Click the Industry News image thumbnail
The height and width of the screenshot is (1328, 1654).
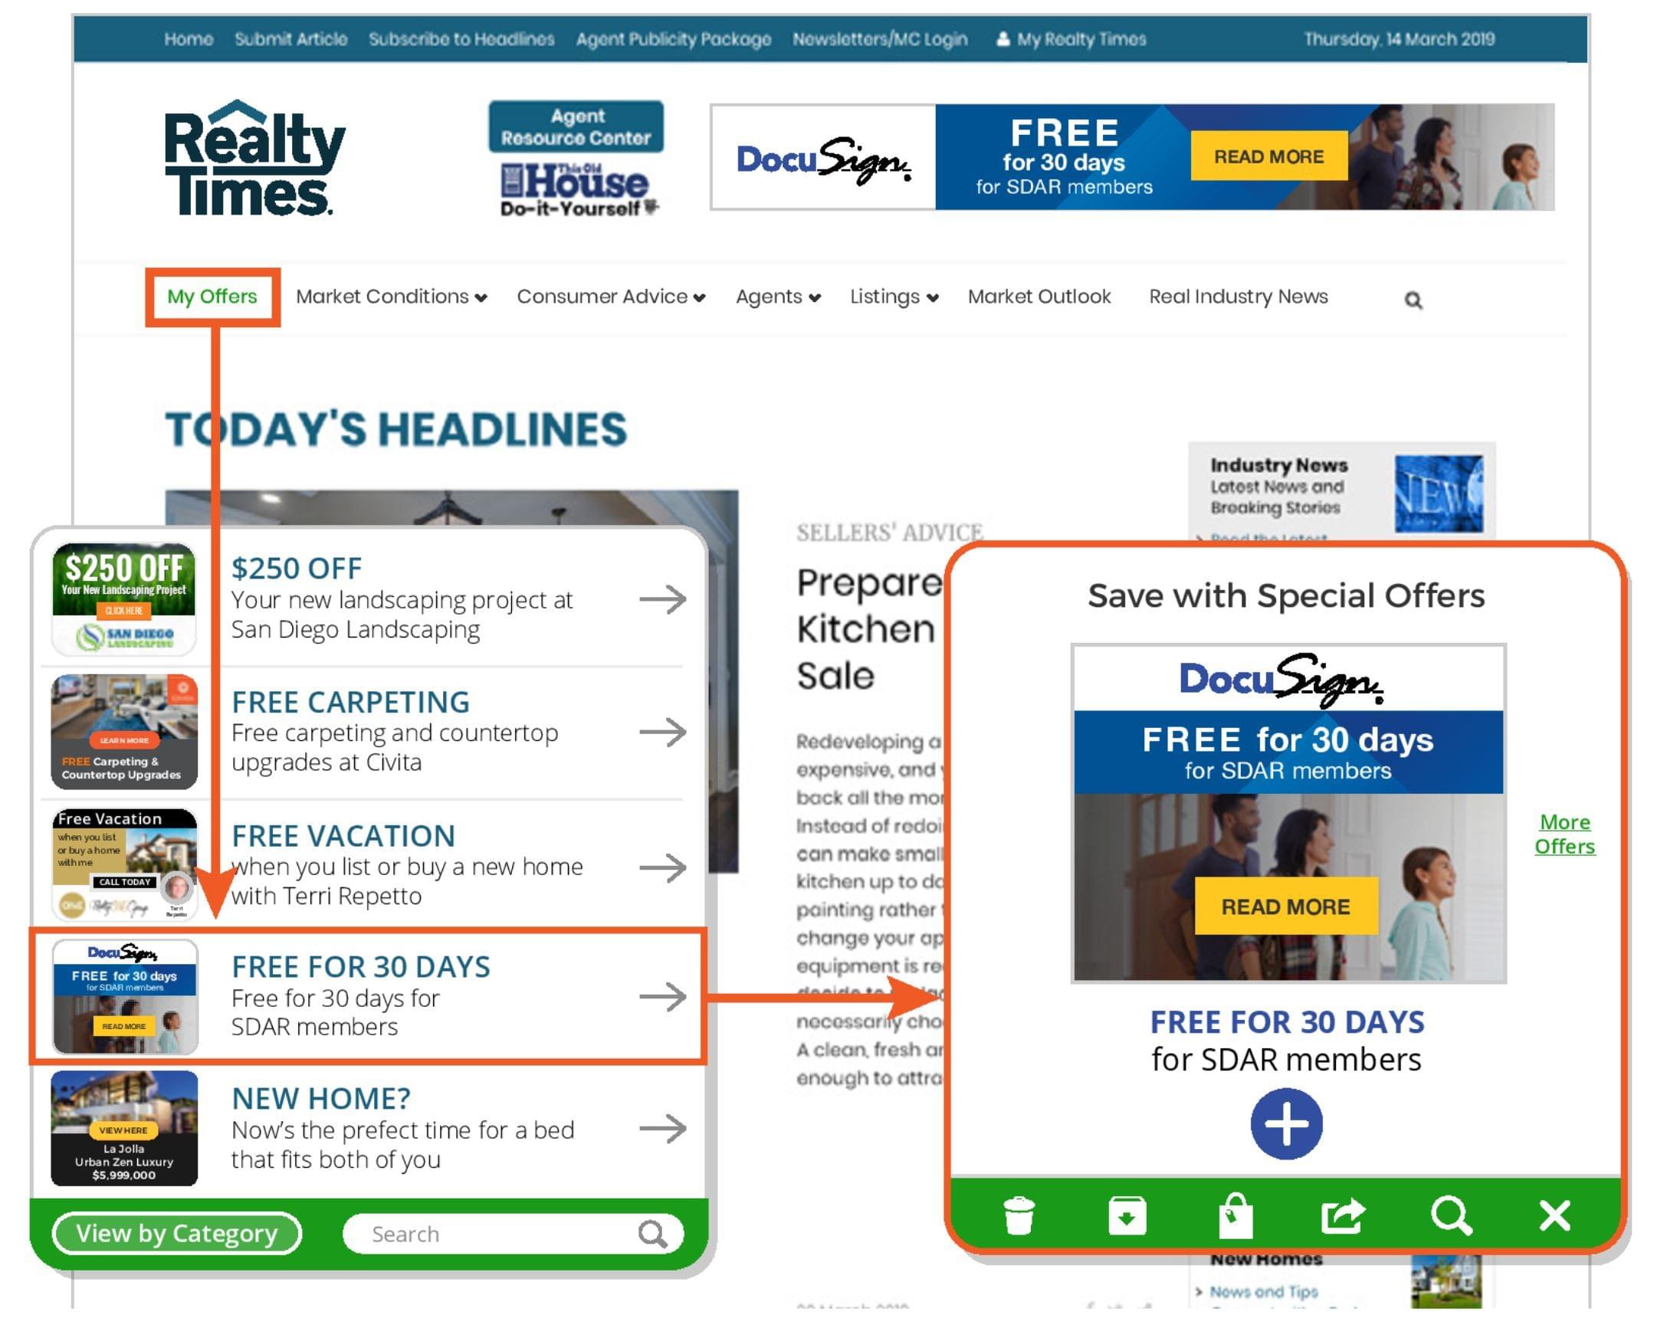1439,493
